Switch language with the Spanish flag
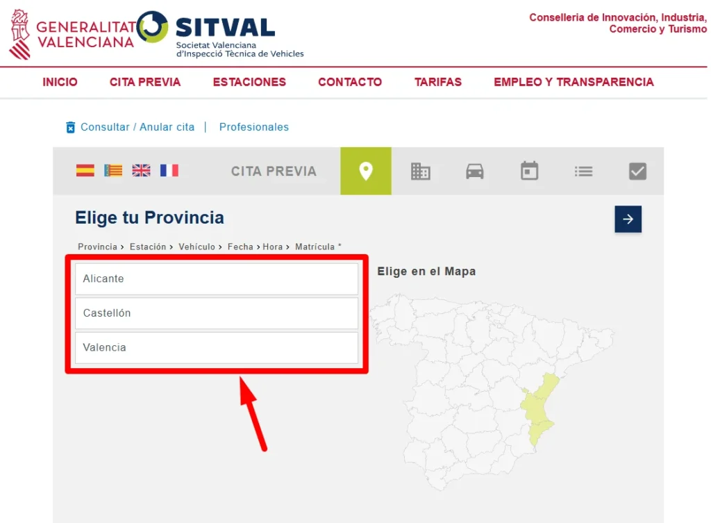This screenshot has height=523, width=711. pyautogui.click(x=85, y=170)
